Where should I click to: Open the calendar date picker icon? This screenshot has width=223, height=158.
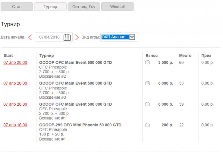pos(67,37)
